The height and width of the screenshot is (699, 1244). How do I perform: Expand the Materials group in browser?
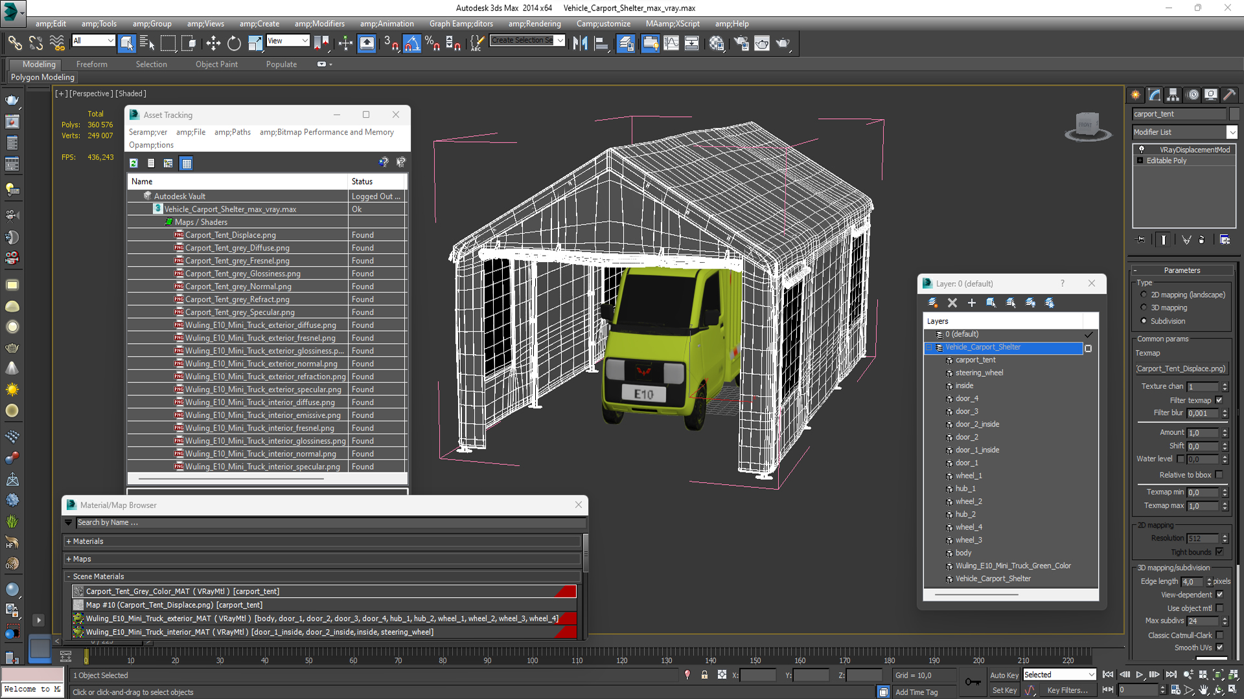pyautogui.click(x=69, y=541)
